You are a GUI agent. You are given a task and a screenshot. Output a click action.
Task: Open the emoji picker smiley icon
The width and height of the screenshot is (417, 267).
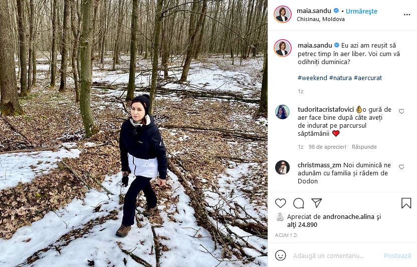click(281, 255)
